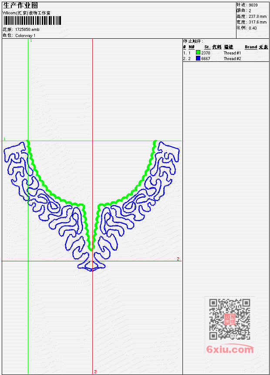Select stitch count 2370 in row 1
The image size is (270, 375).
(206, 53)
